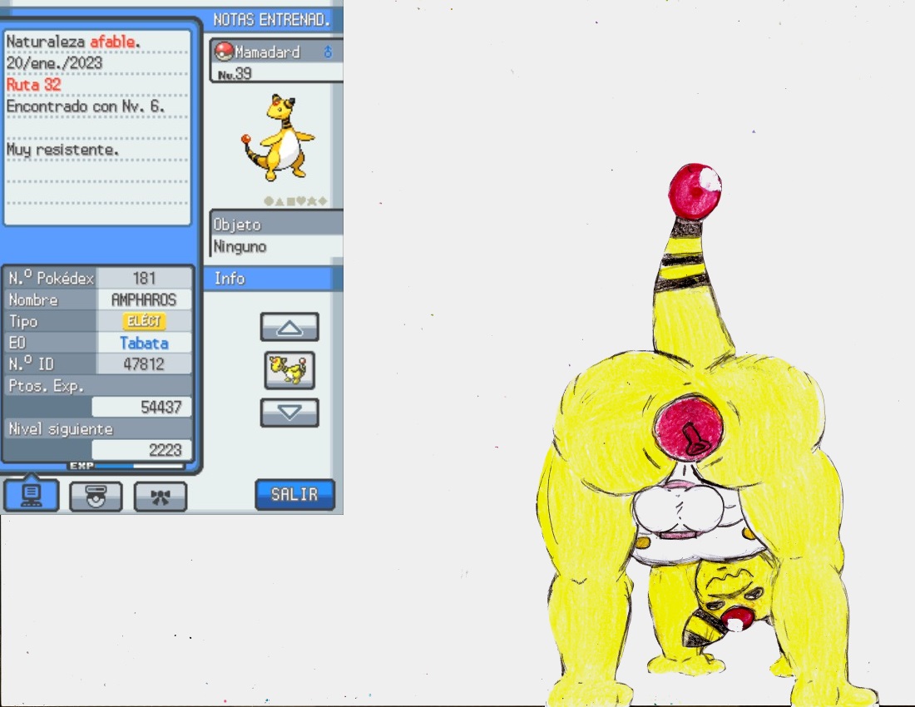Go to next Pokémon with down arrow

click(289, 413)
